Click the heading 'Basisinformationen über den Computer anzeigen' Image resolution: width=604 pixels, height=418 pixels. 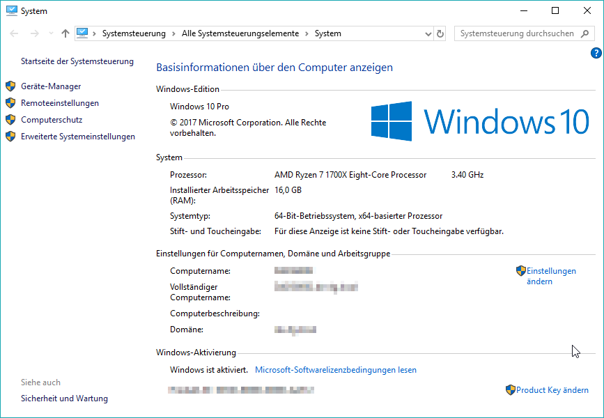click(274, 68)
